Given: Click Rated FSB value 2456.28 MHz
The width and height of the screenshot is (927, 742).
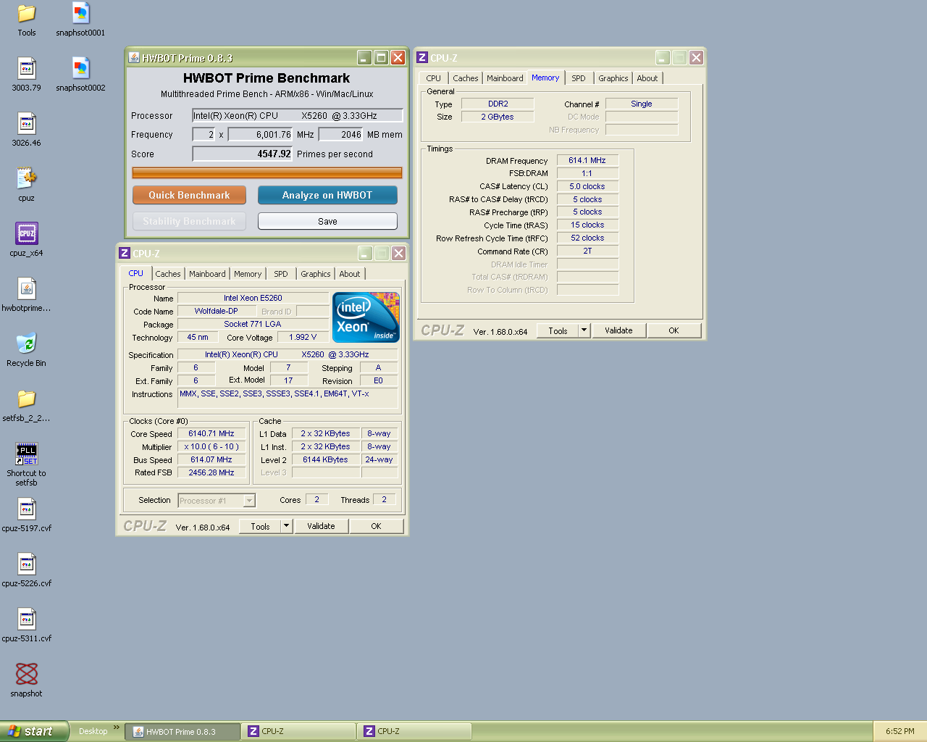Looking at the screenshot, I should click(x=211, y=472).
